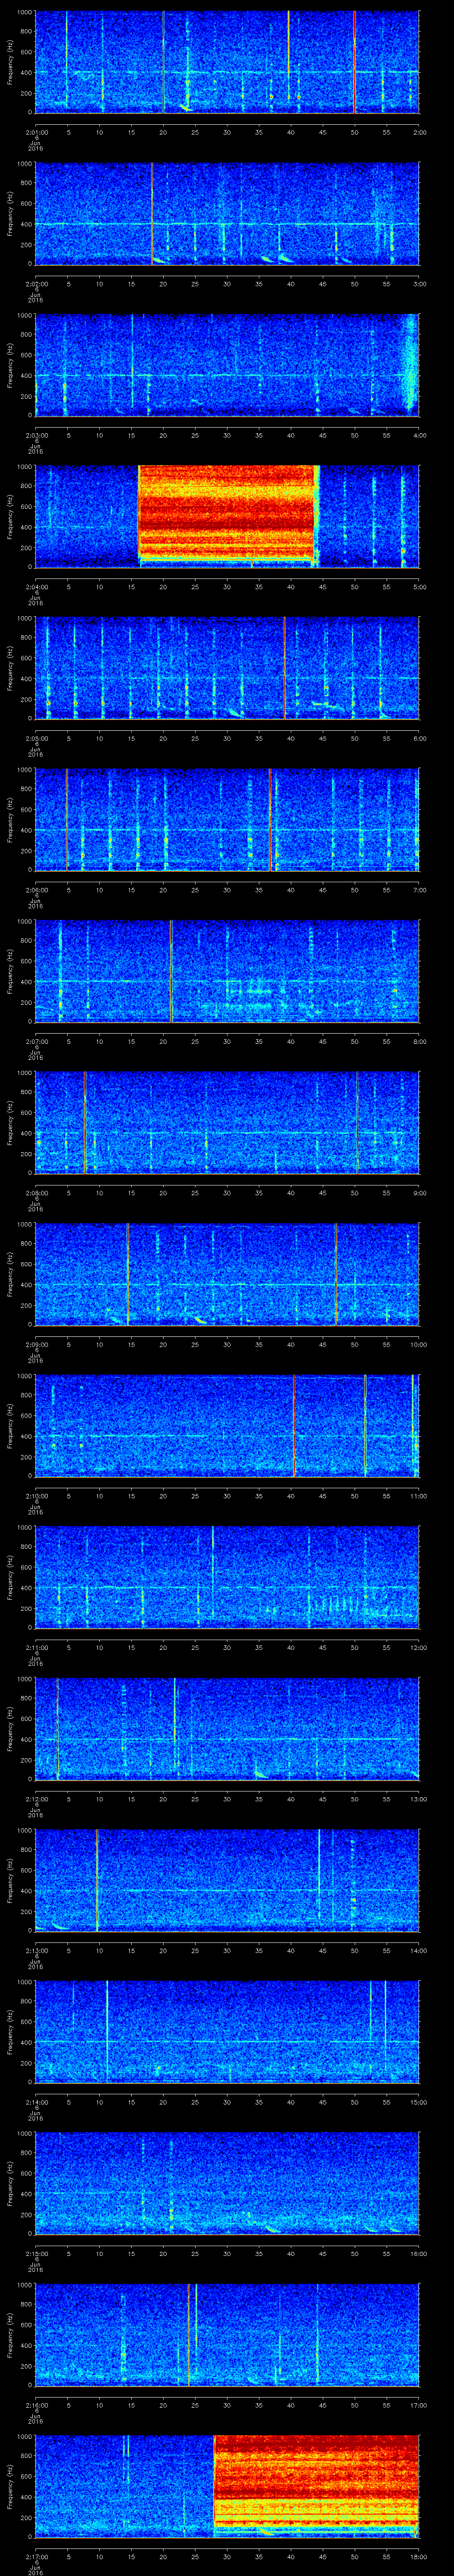This screenshot has height=2576, width=454.
Task: Select the spectrogram panel starting at 2:16:00
Action: pyautogui.click(x=227, y=2334)
